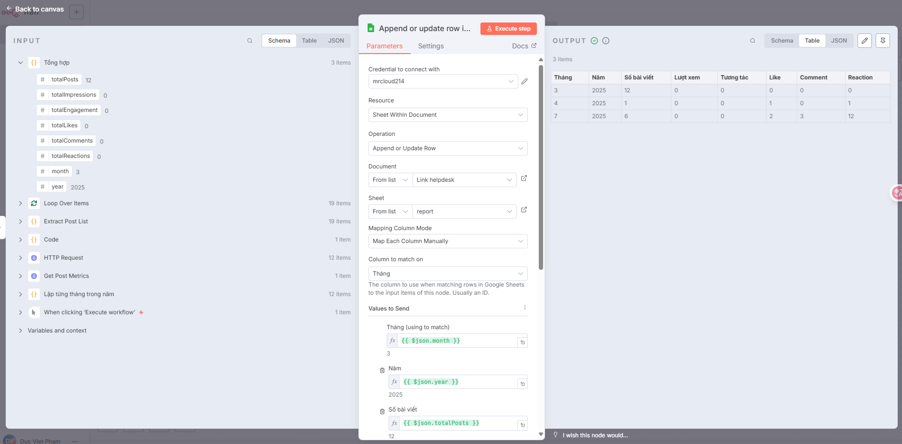Pin the output data

(883, 41)
